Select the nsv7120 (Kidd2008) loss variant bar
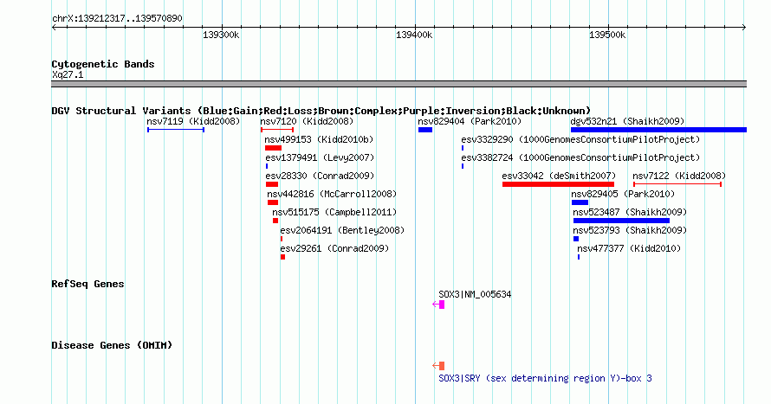 (277, 130)
